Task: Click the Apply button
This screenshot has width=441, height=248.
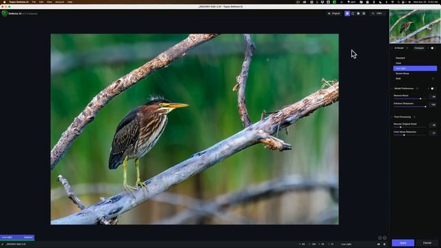Action: click(403, 243)
